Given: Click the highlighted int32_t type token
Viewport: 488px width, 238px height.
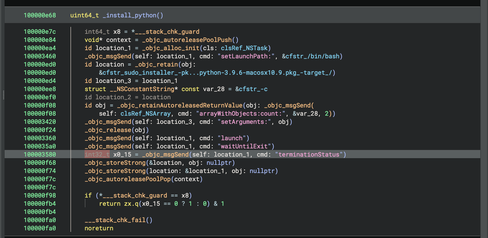Looking at the screenshot, I should [x=97, y=155].
